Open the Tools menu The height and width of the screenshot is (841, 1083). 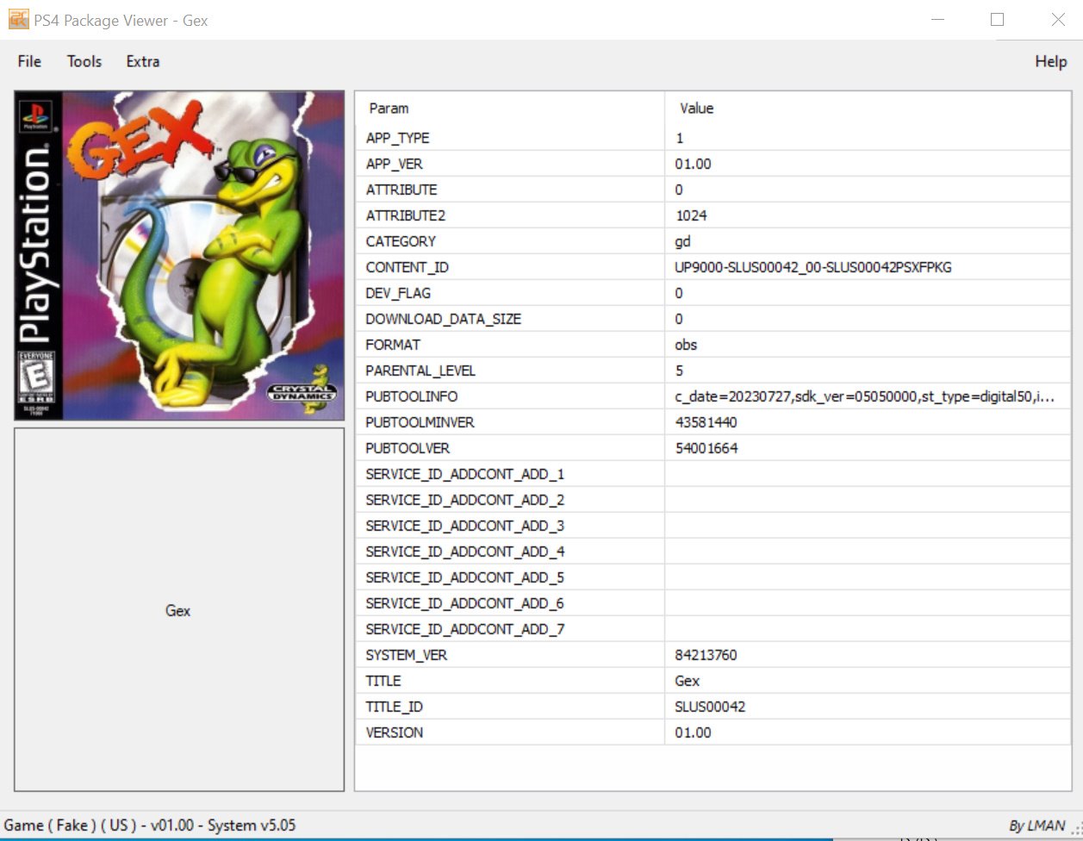[84, 61]
